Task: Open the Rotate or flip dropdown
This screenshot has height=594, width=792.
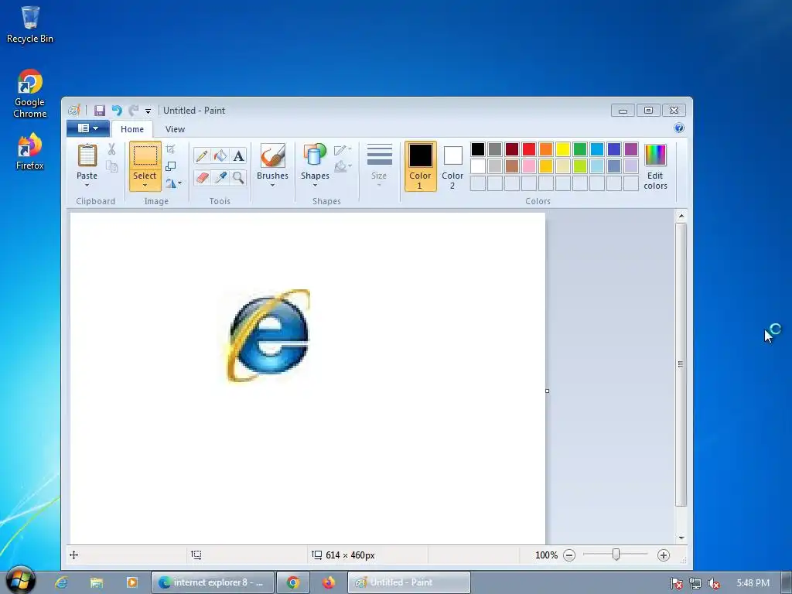Action: click(x=174, y=183)
